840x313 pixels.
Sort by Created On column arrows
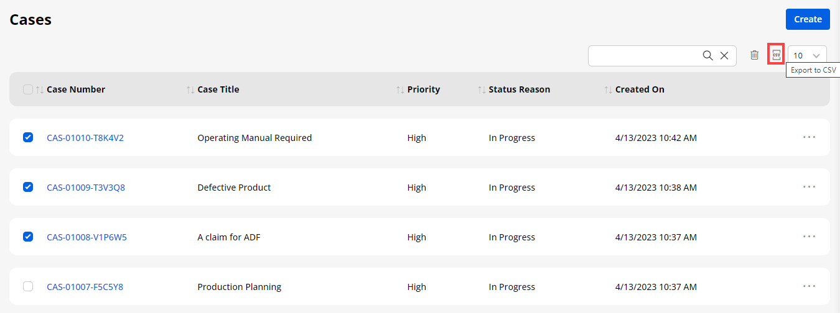pos(608,89)
